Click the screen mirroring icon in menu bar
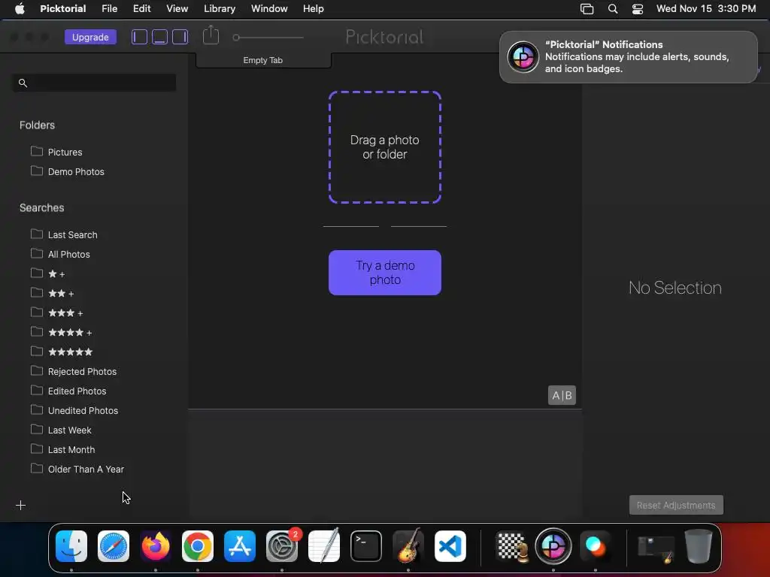Screen dimensions: 770x577 pos(587,9)
